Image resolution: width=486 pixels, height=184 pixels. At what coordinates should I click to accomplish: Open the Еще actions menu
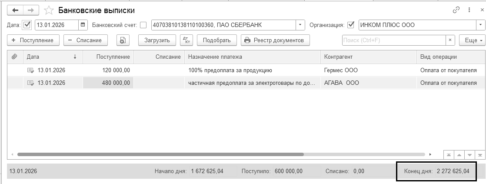tap(474, 40)
